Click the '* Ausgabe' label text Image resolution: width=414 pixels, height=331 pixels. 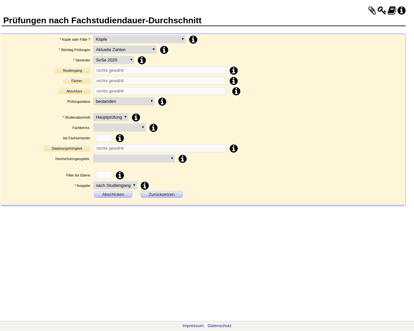click(x=82, y=186)
